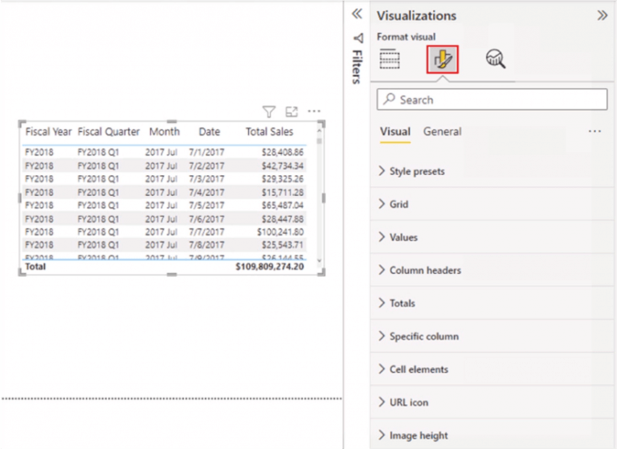The image size is (617, 449).
Task: Expand the Column headers section
Action: coord(492,271)
